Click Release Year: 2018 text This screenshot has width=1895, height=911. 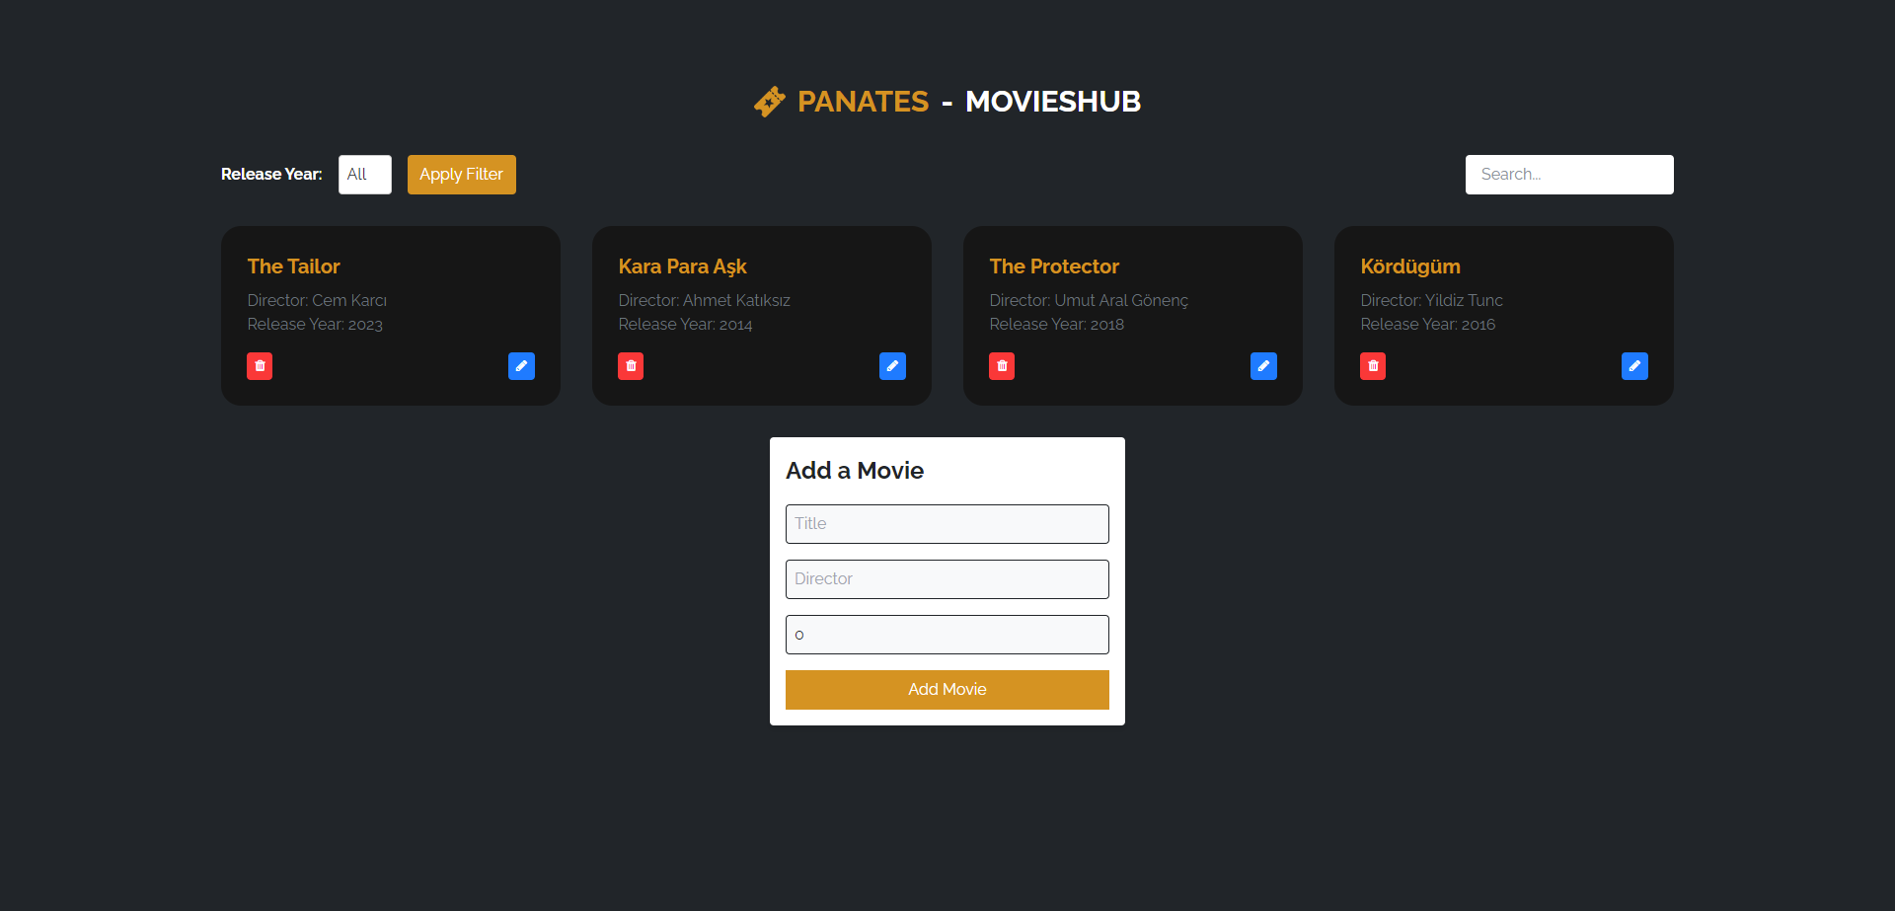pos(1056,324)
